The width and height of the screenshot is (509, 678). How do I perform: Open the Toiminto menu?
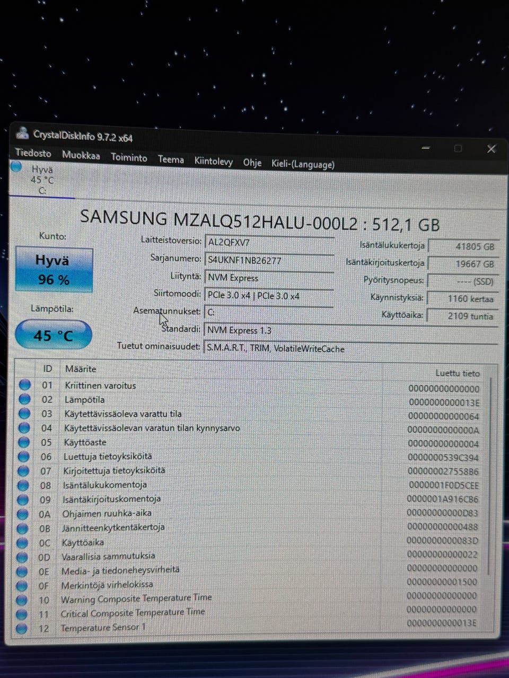(x=129, y=157)
